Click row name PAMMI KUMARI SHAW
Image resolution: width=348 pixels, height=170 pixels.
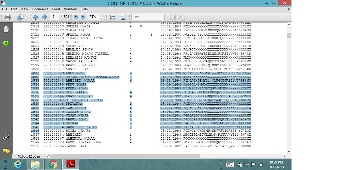[84, 143]
